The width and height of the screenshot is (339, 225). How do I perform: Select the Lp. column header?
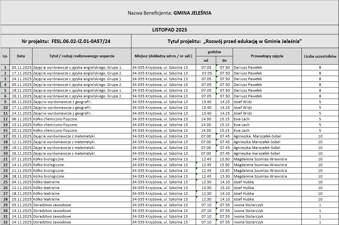pos(5,56)
